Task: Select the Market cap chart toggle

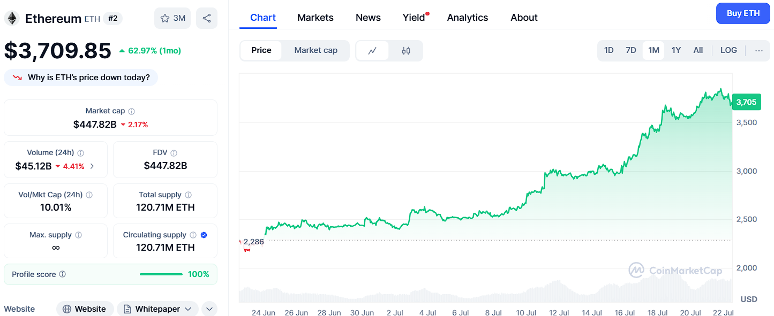Action: pyautogui.click(x=316, y=50)
